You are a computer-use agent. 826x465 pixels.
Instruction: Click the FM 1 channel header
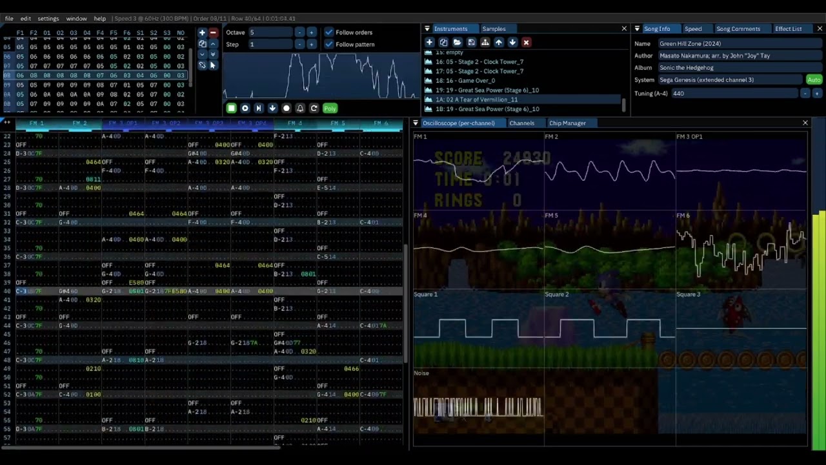(37, 123)
